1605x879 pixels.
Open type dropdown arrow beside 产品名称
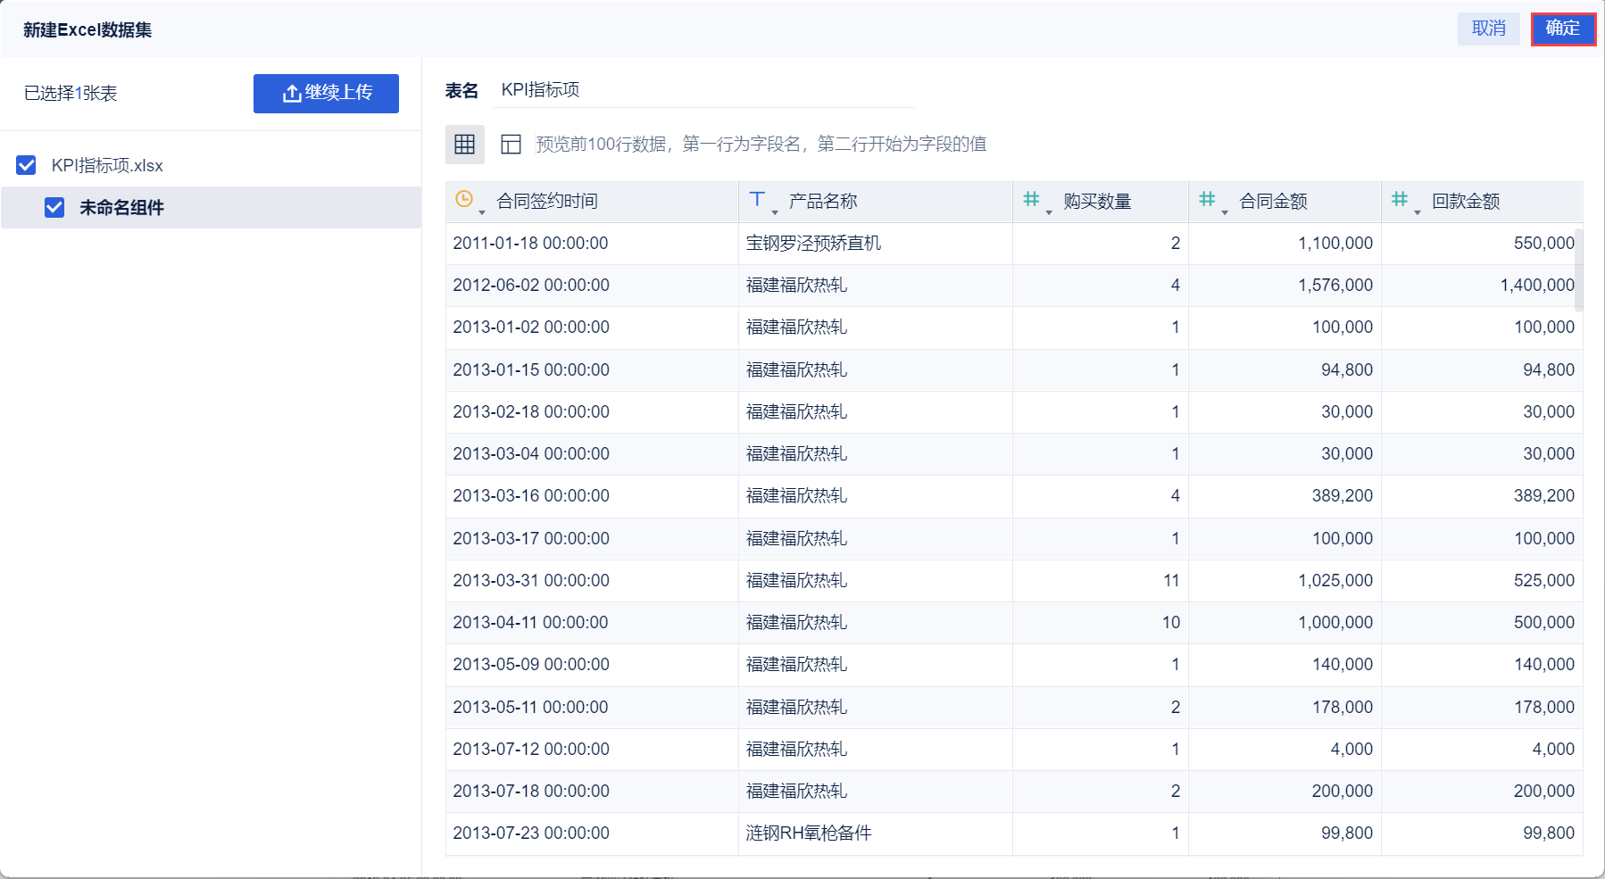775,212
